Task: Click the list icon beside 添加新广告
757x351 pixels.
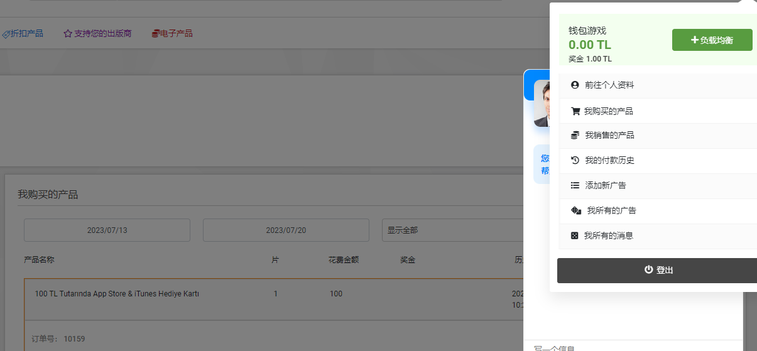Action: click(575, 185)
